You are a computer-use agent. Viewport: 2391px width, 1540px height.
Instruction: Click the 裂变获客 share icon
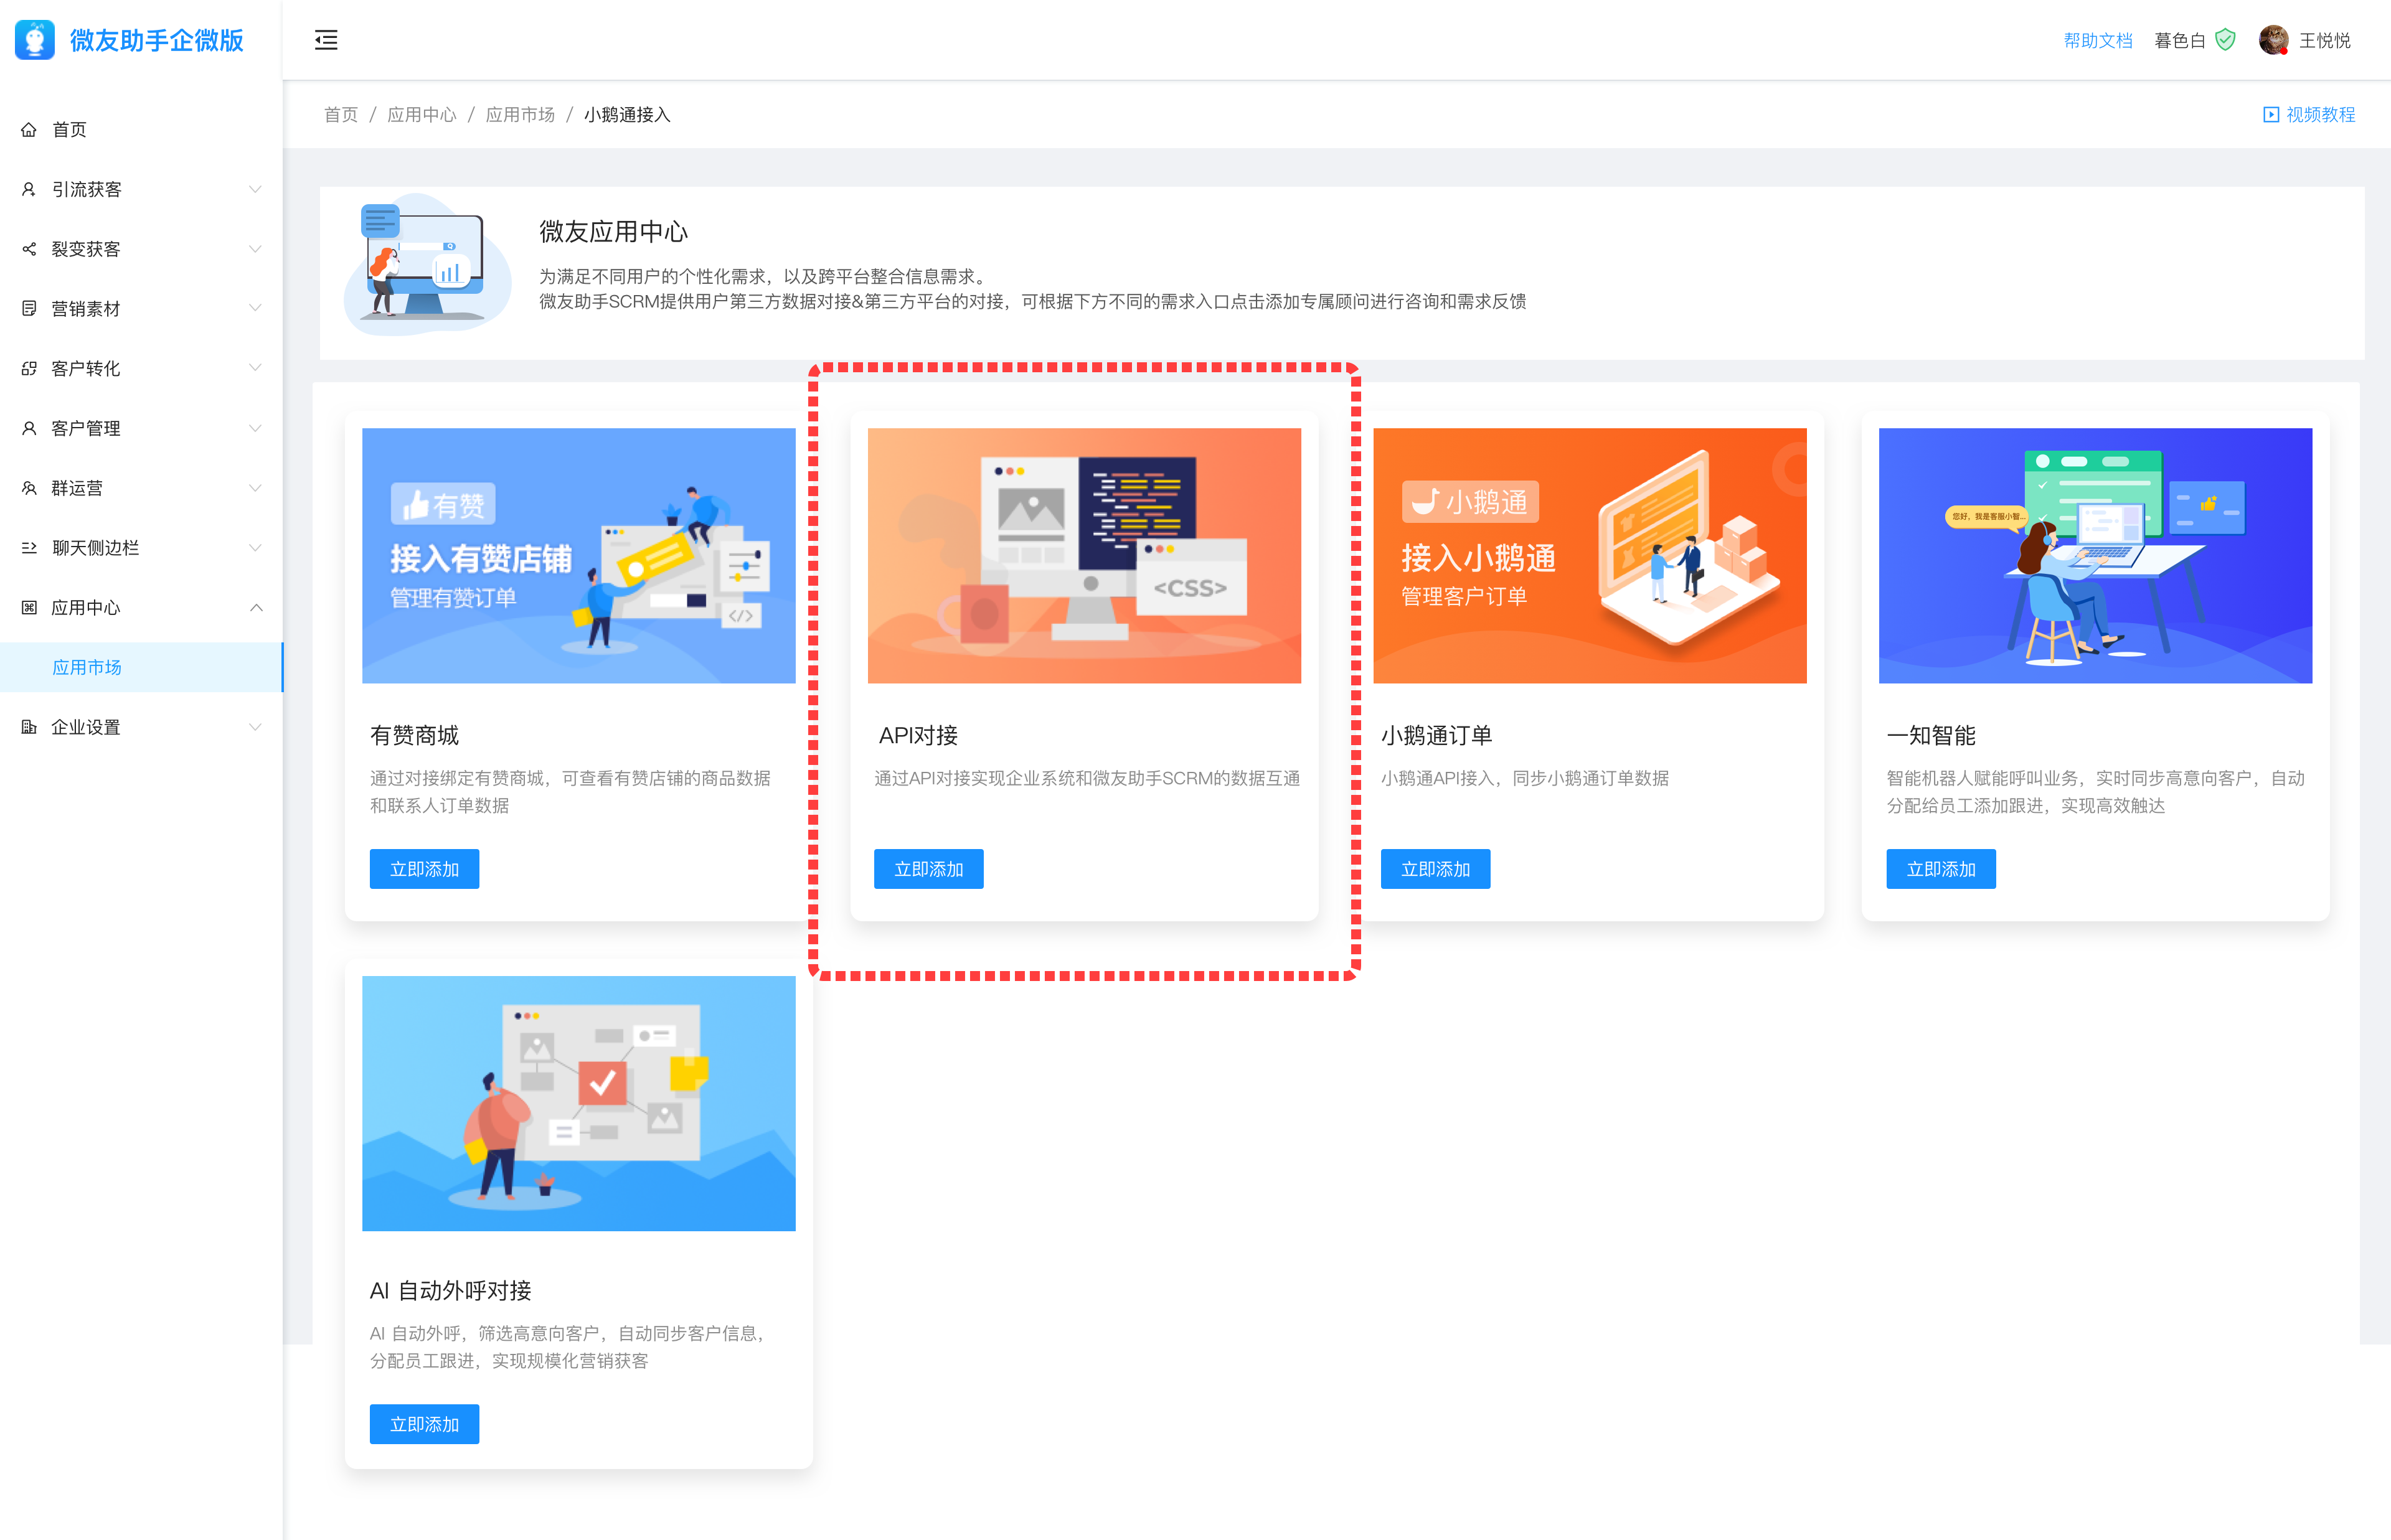(29, 249)
